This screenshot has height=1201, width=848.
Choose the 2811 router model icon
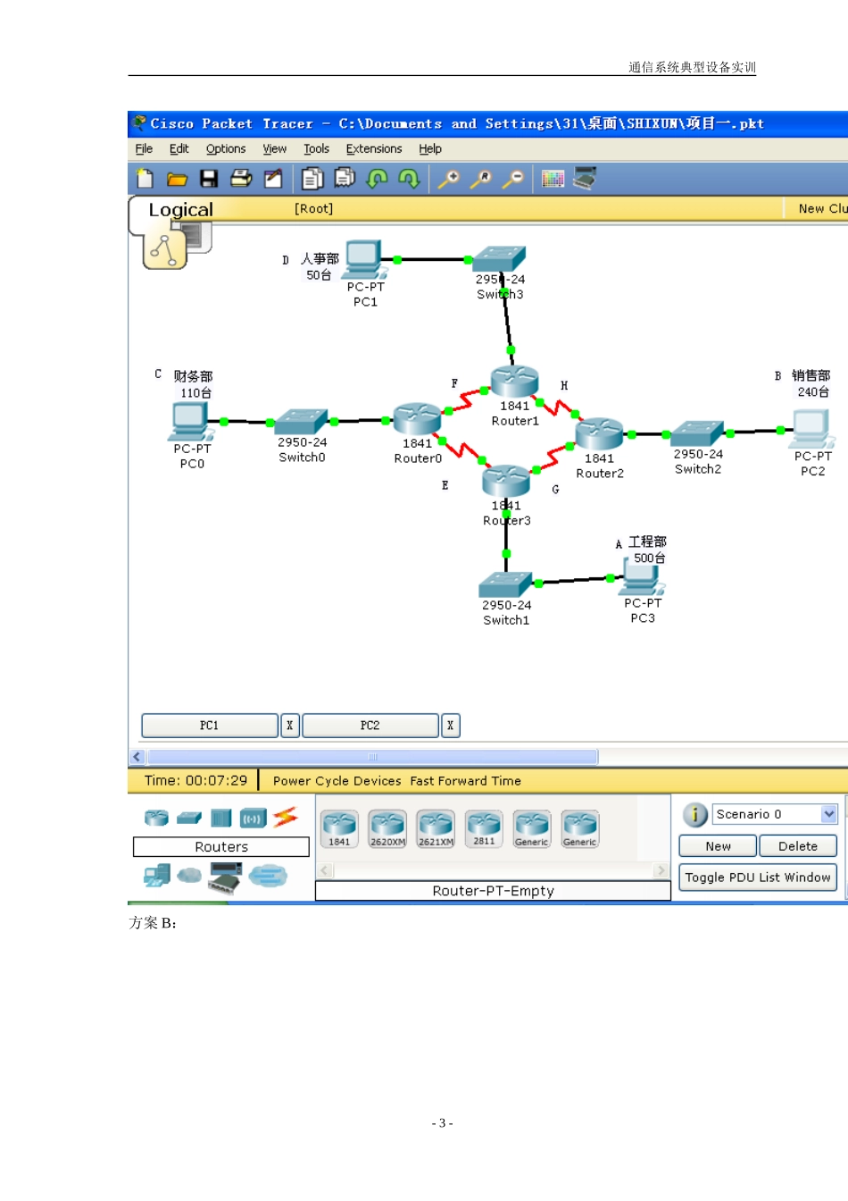coord(484,828)
